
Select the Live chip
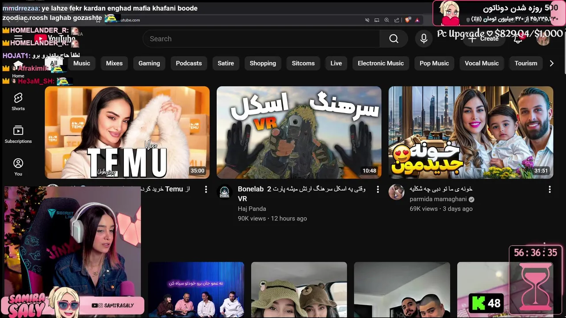pos(336,63)
